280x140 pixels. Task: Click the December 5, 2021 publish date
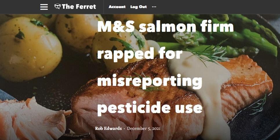click(144, 128)
